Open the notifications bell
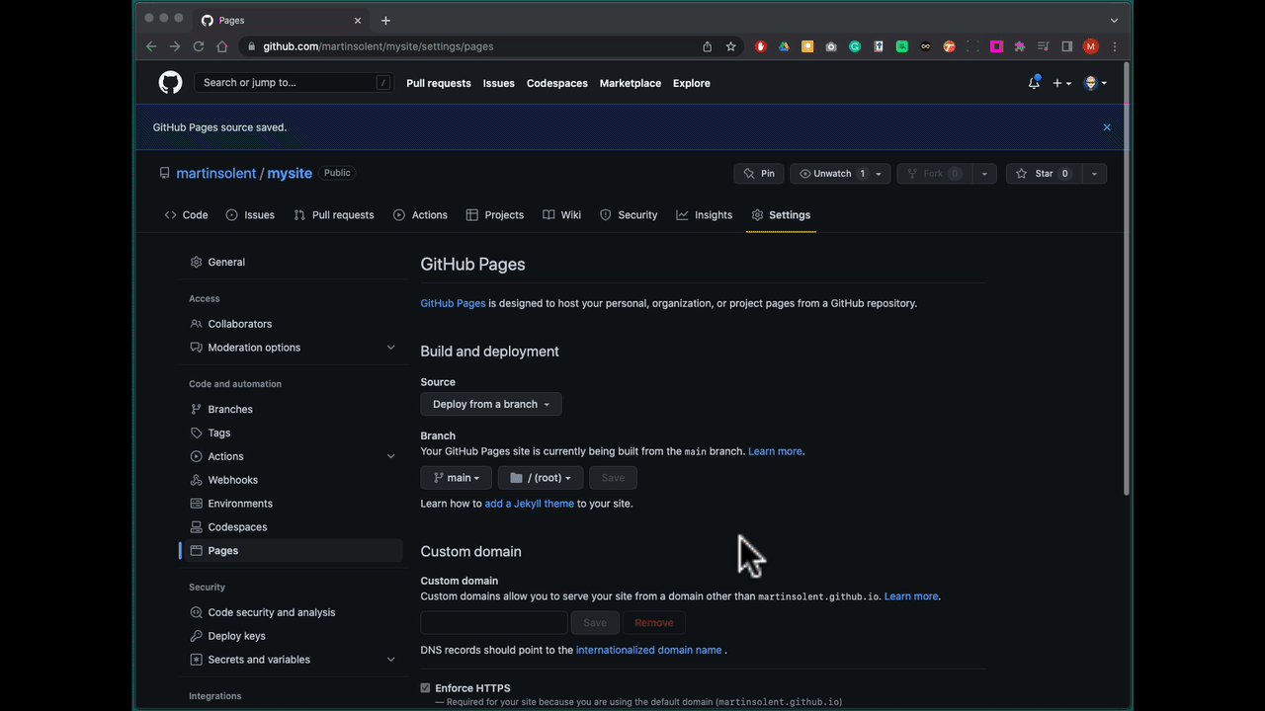Viewport: 1265px width, 711px height. coord(1034,83)
